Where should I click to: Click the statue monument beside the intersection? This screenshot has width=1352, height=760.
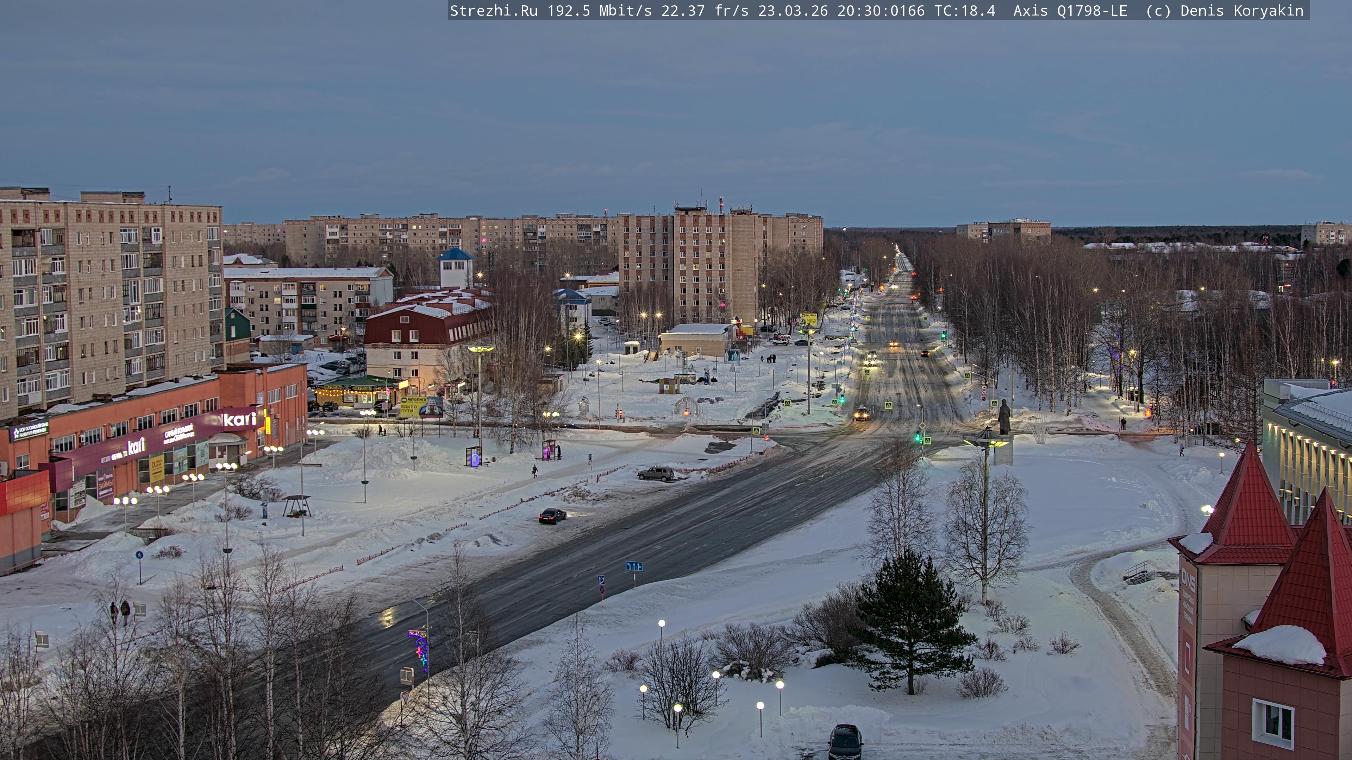pyautogui.click(x=1003, y=418)
